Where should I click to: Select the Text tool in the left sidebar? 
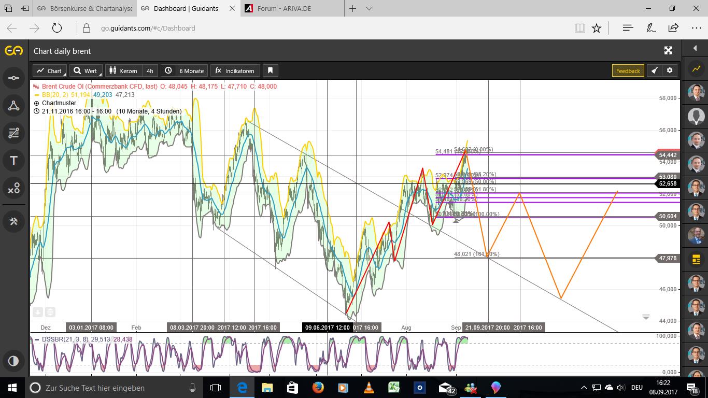tap(13, 161)
